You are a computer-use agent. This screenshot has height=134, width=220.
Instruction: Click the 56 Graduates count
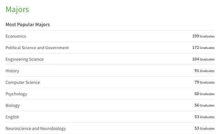[205, 105]
